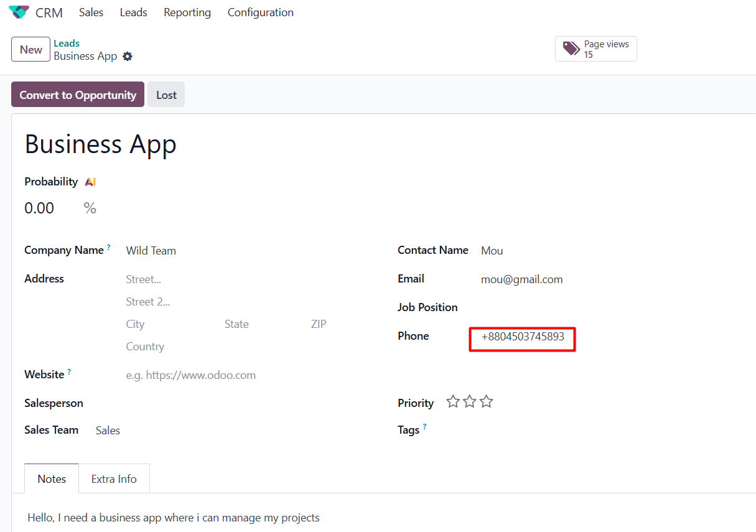Switch to the Notes tab
The height and width of the screenshot is (532, 756).
[52, 478]
